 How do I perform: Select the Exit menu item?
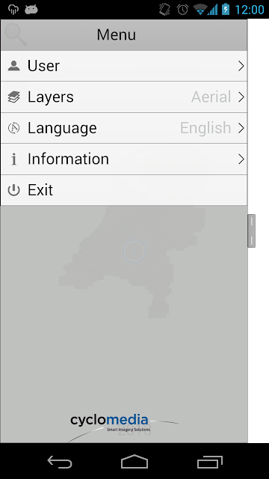pyautogui.click(x=124, y=190)
